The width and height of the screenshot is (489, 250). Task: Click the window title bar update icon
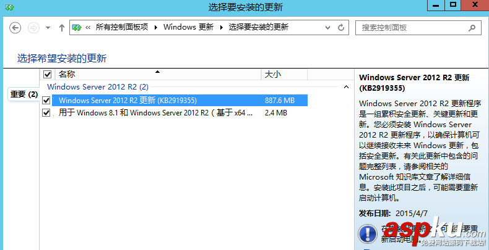(x=9, y=7)
